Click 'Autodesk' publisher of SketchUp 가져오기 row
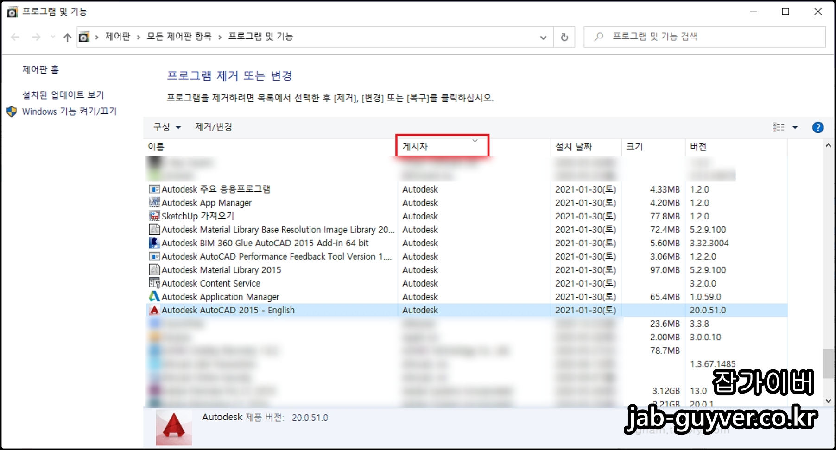Image resolution: width=836 pixels, height=450 pixels. pos(420,216)
